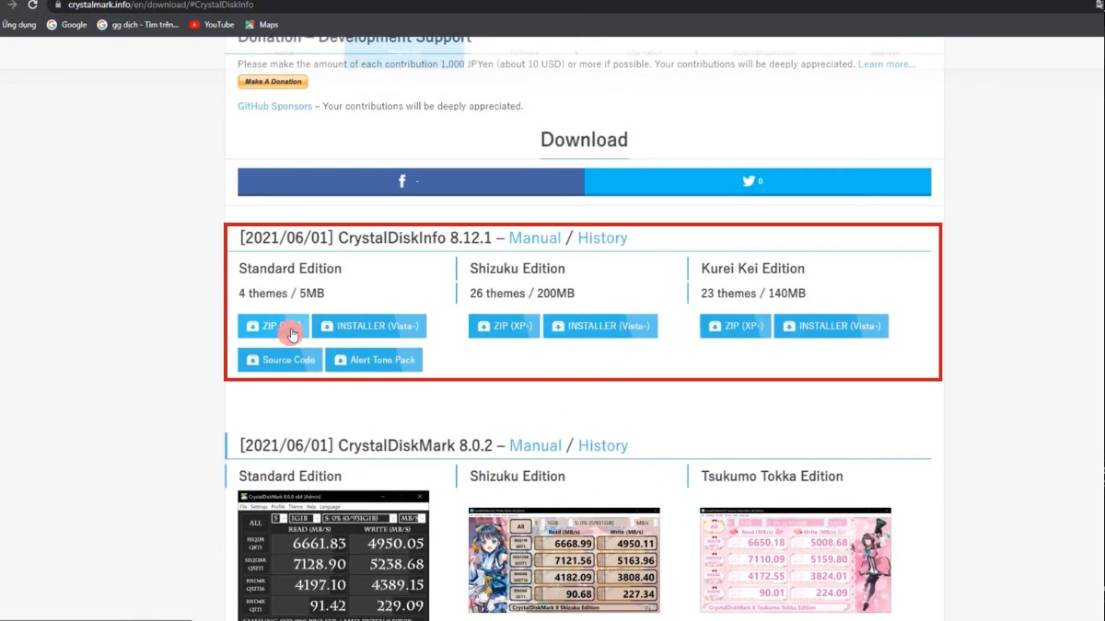Share the page on Facebook
Screen dimensions: 1105x621
click(411, 181)
